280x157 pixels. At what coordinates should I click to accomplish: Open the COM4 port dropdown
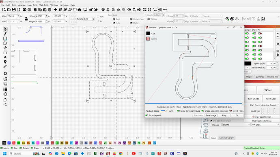[236, 125]
